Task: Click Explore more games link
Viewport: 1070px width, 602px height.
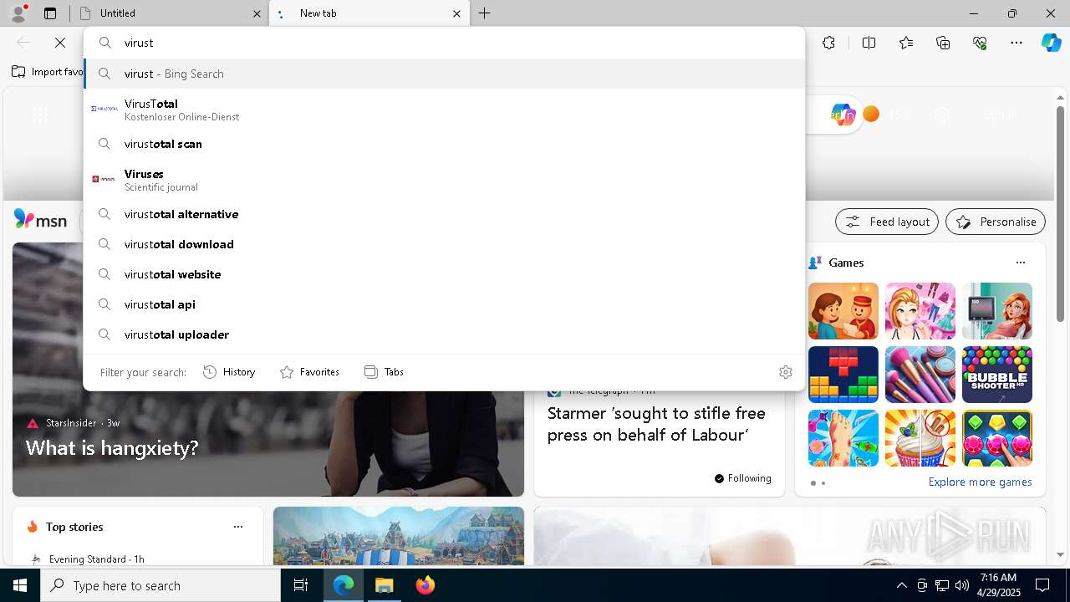Action: (x=980, y=482)
